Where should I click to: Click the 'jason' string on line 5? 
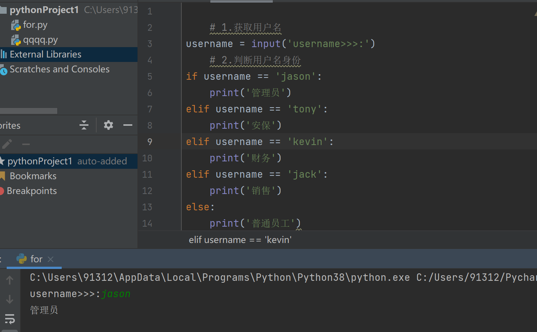click(x=296, y=76)
